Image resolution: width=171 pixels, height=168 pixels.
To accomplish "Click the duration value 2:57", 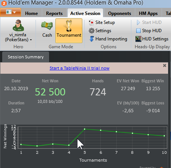I will 16,111.
